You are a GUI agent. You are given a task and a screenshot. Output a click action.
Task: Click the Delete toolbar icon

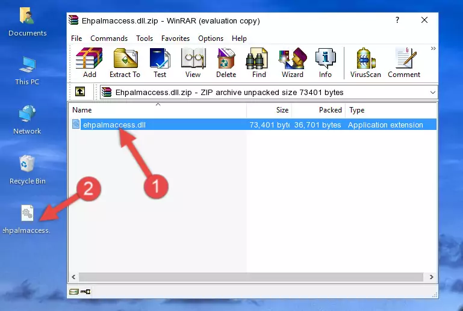click(226, 63)
